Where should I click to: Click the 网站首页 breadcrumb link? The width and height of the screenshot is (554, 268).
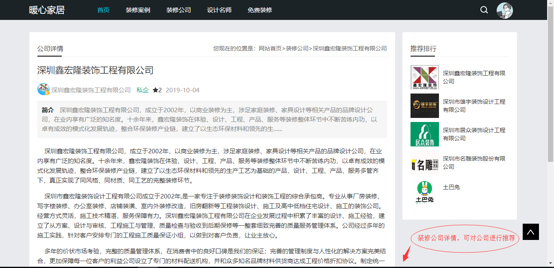pyautogui.click(x=270, y=48)
